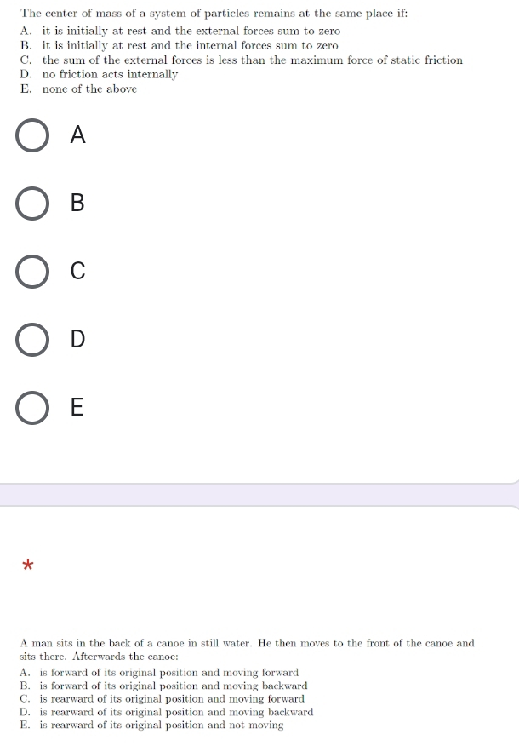
Task: Pick the radio circle next to D
Action: click(x=32, y=340)
